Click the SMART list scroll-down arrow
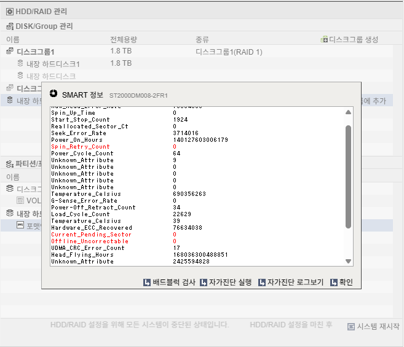 click(x=348, y=261)
